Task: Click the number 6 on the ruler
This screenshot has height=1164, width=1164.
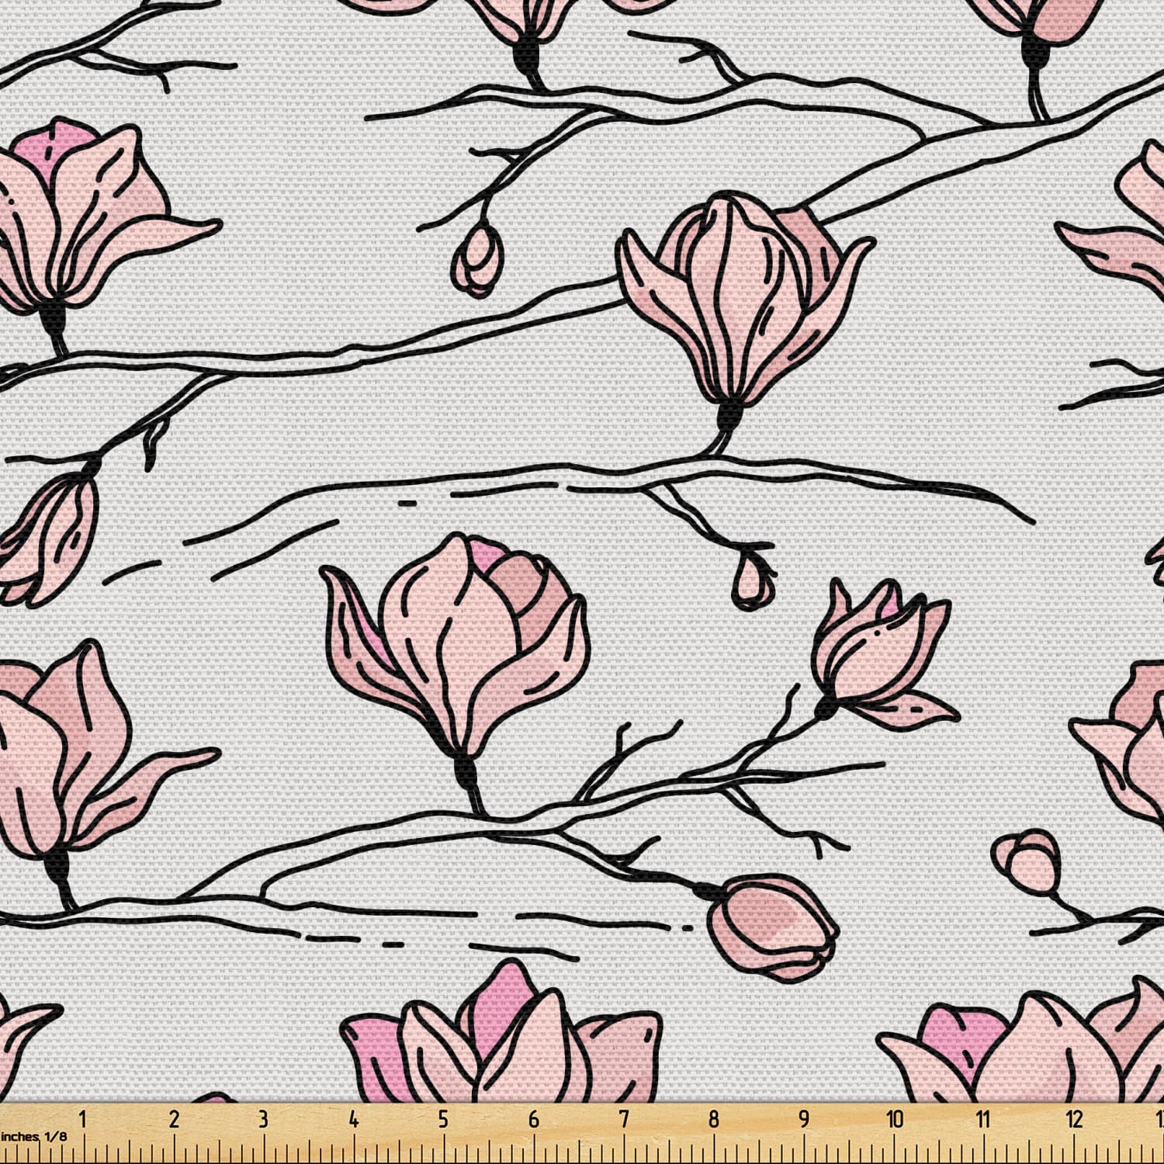Action: [534, 1119]
